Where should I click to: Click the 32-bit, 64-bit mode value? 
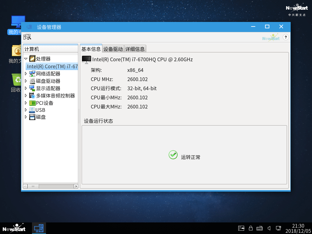(142, 88)
